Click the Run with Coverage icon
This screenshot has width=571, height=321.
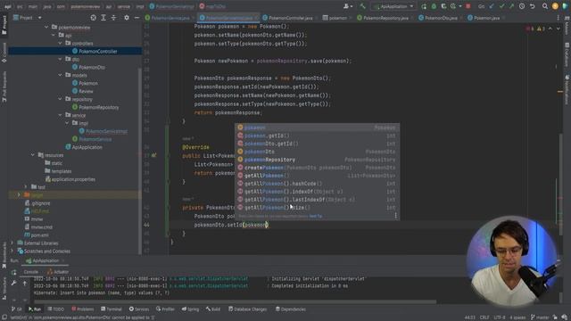click(443, 6)
